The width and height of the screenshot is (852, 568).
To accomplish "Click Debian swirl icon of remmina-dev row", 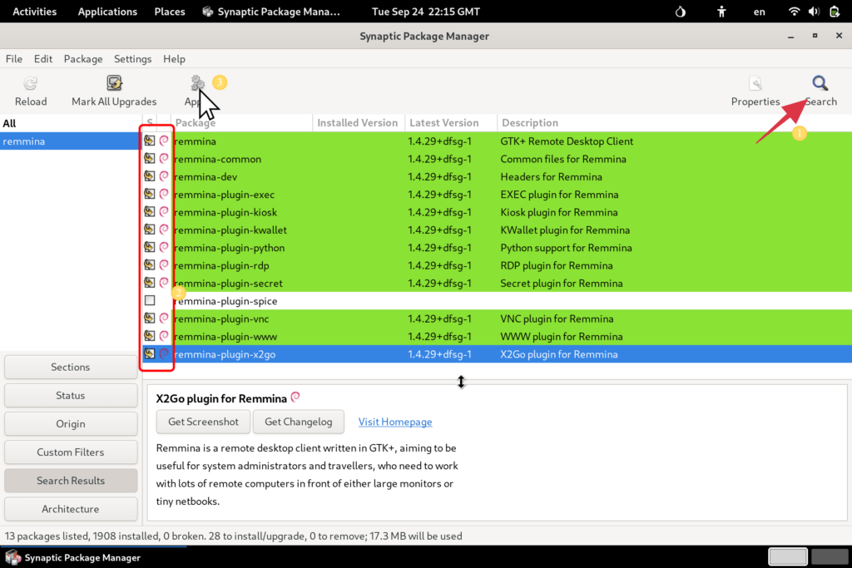I will [x=164, y=176].
